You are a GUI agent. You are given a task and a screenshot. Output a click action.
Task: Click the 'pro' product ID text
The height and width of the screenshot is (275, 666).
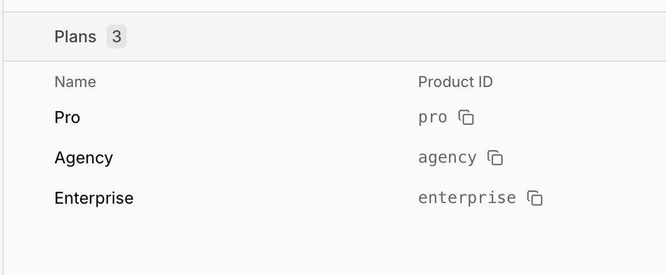click(433, 118)
